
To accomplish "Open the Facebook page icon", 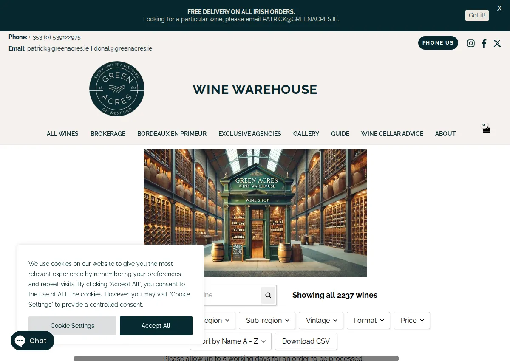I will (x=484, y=43).
